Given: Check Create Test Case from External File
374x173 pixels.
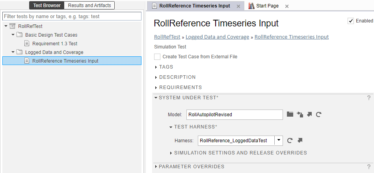Looking at the screenshot, I should coord(158,57).
